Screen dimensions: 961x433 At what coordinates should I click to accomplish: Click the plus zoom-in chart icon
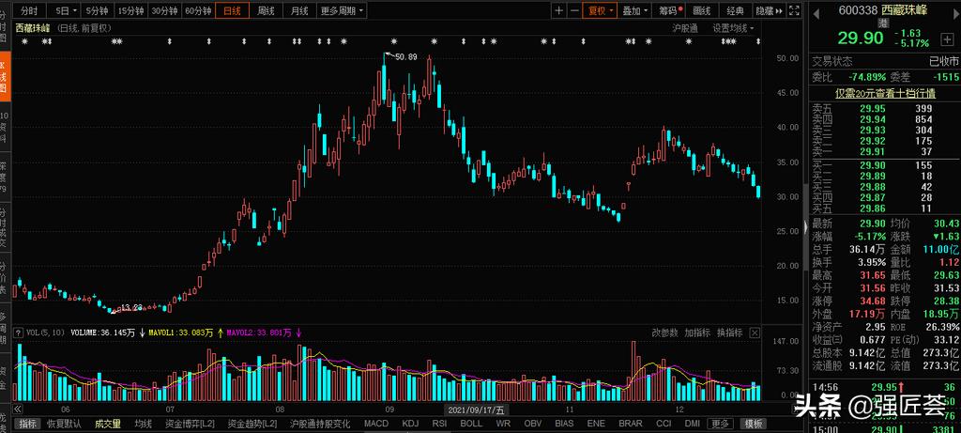point(559,11)
